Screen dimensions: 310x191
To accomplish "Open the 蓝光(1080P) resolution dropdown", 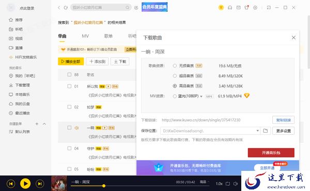I will click(202, 97).
